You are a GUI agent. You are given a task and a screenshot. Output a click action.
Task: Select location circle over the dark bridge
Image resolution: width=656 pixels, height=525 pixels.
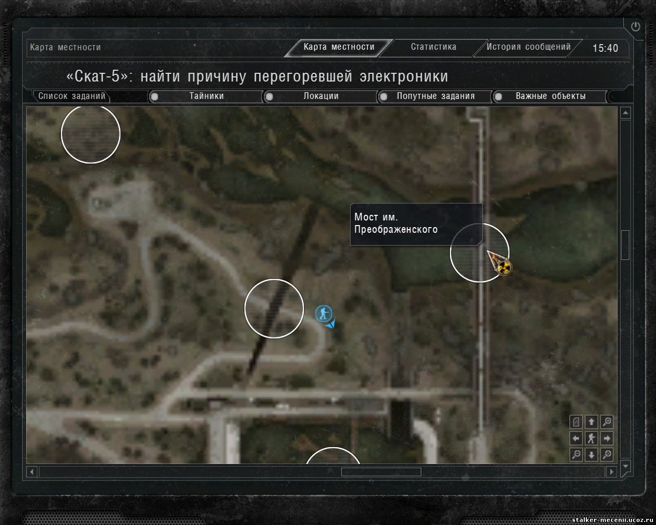click(274, 309)
